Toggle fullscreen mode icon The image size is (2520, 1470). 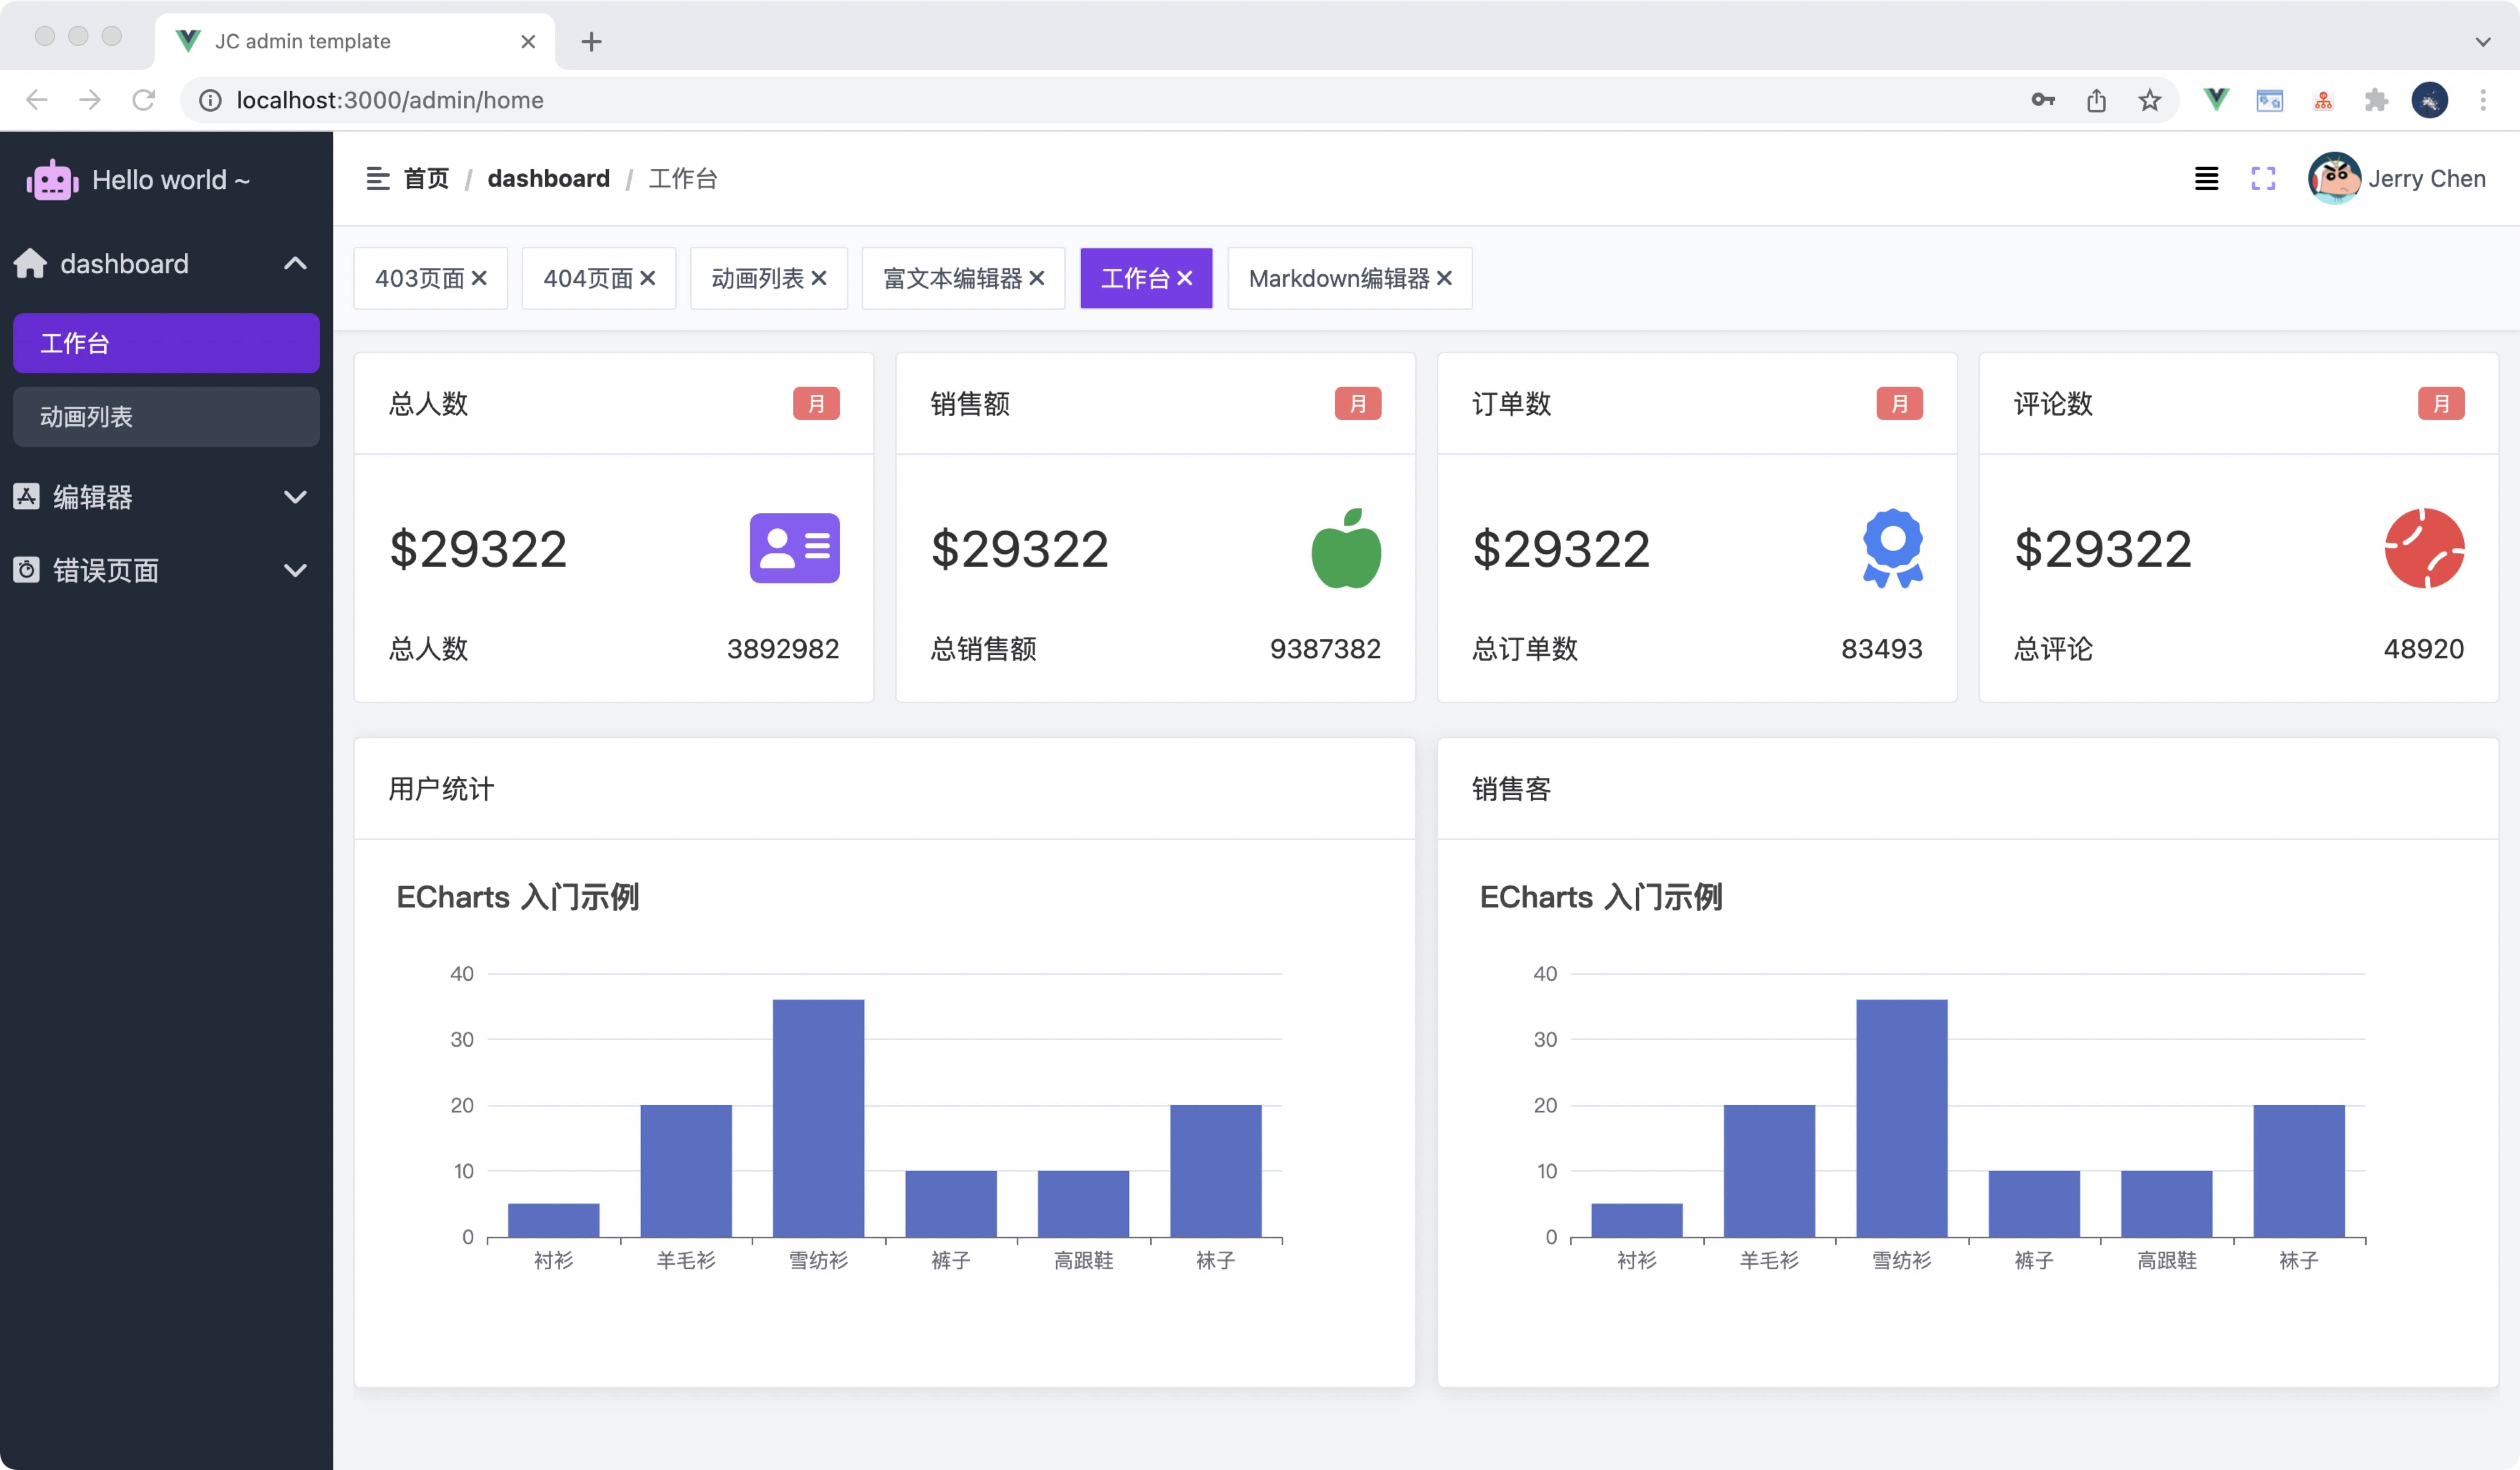(x=2263, y=179)
